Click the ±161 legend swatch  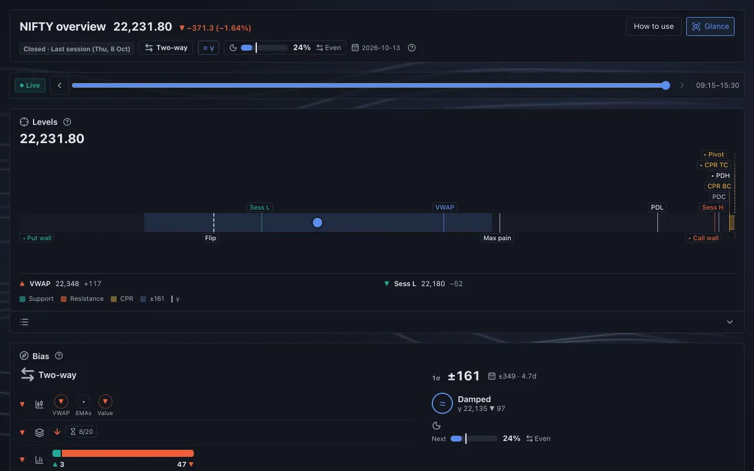point(144,299)
